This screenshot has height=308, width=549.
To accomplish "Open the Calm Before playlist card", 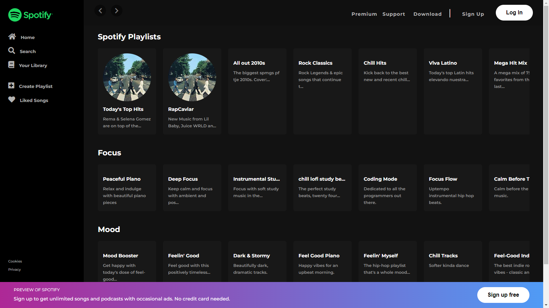I will [x=509, y=188].
